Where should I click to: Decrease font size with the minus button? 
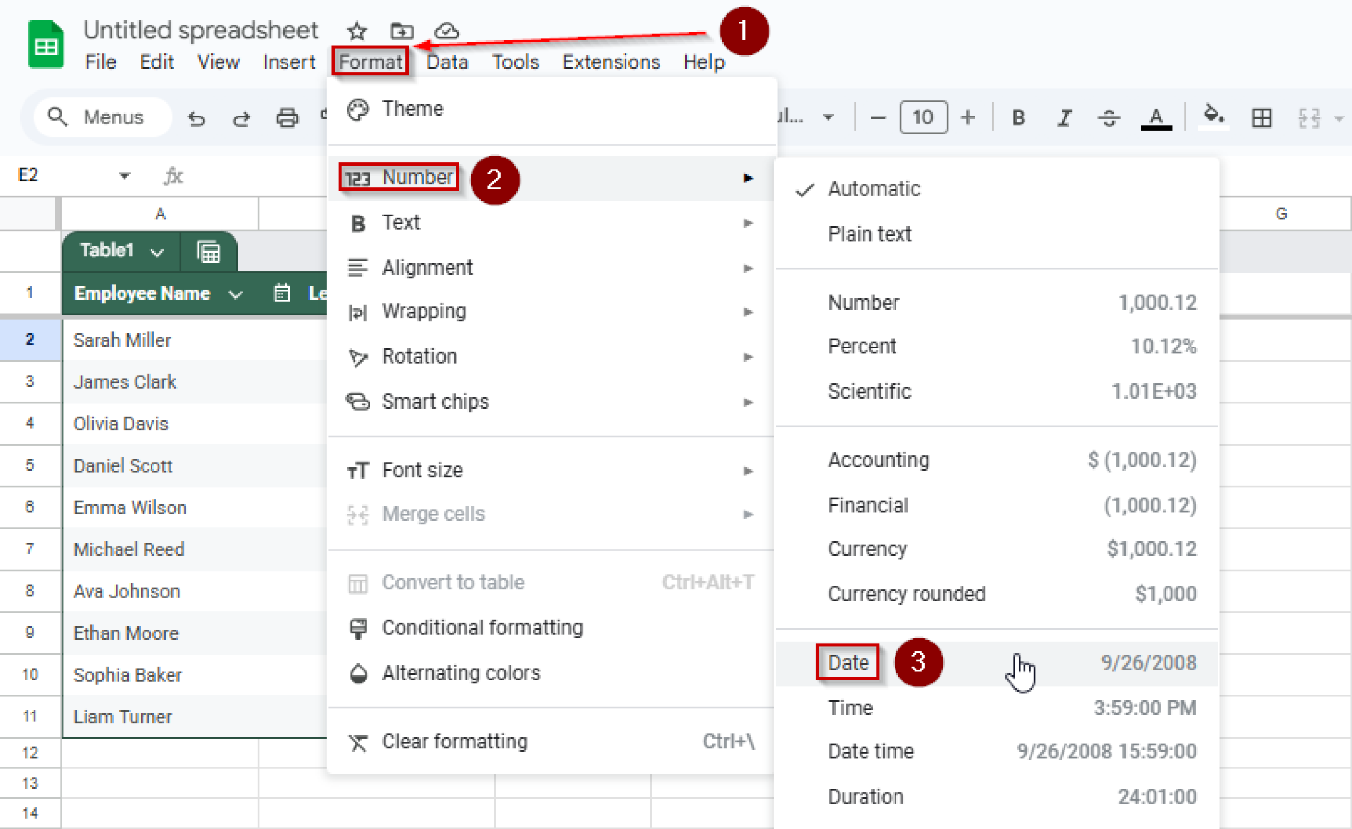tap(878, 118)
